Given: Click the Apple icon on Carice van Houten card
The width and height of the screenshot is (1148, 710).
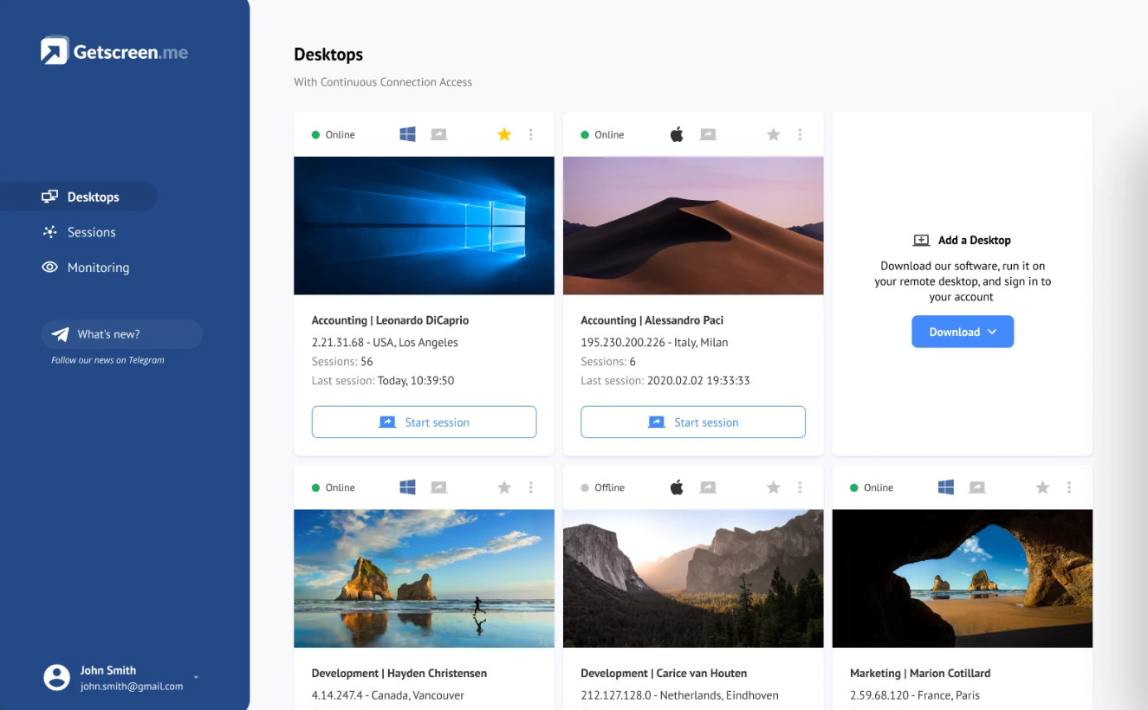Looking at the screenshot, I should click(677, 487).
